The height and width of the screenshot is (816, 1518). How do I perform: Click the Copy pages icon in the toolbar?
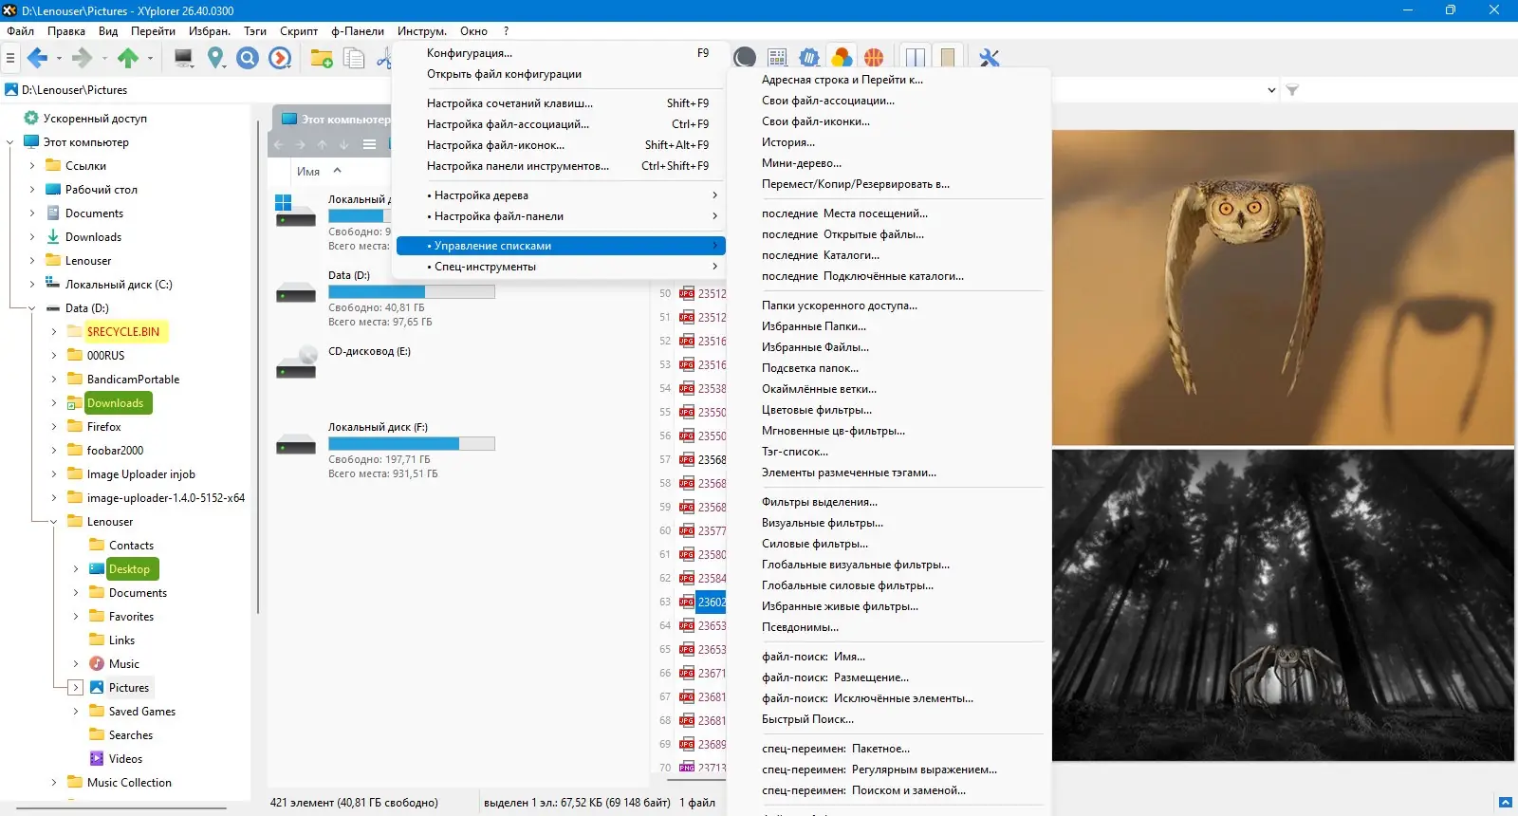pyautogui.click(x=354, y=59)
